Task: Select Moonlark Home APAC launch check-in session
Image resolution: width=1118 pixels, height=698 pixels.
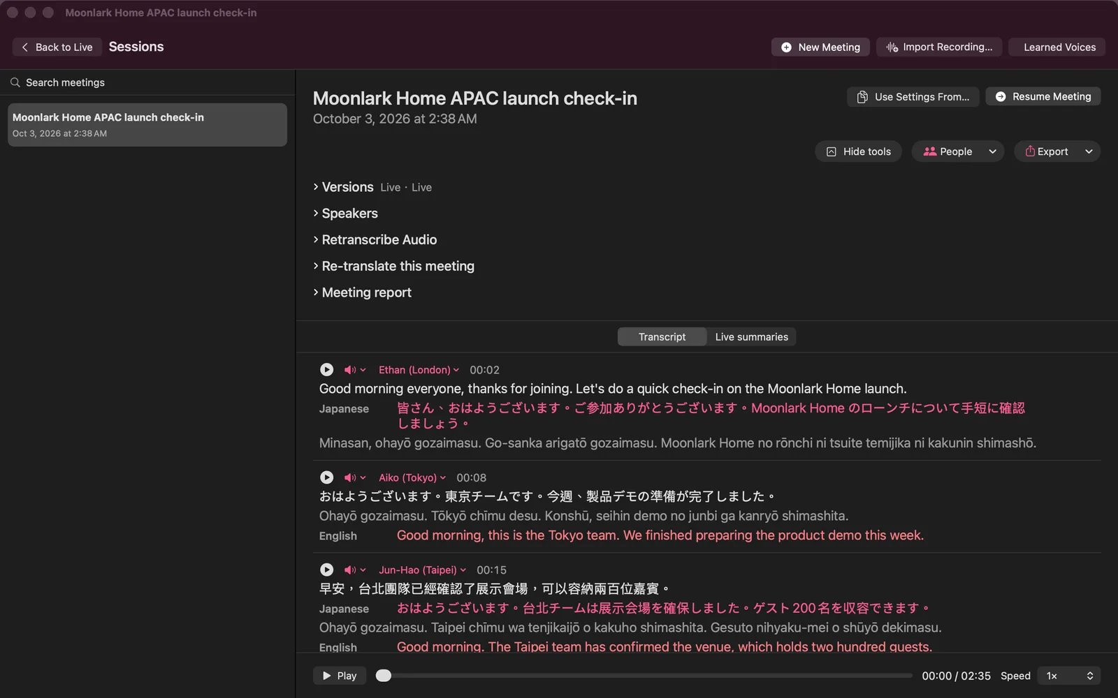Action: click(147, 125)
